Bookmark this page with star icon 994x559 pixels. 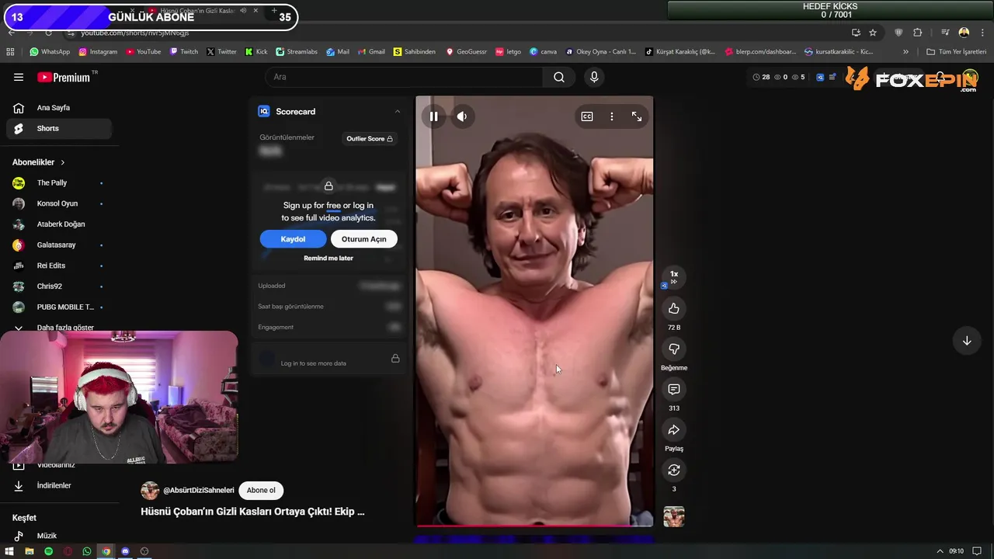[x=873, y=33]
